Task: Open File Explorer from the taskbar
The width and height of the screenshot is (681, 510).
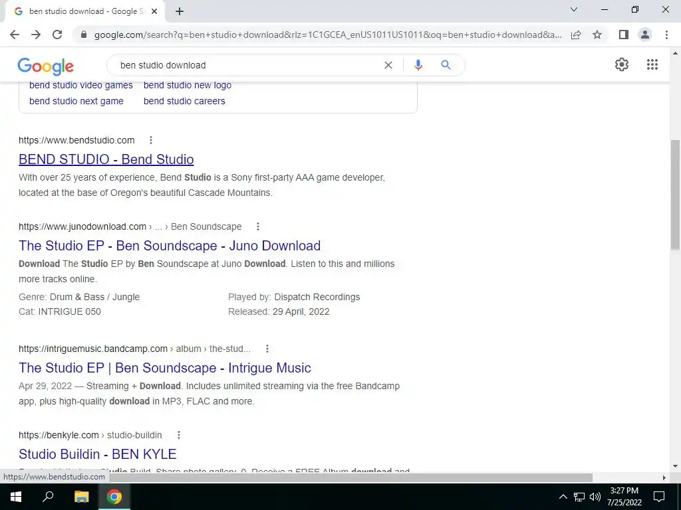Action: click(x=81, y=497)
